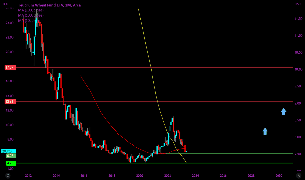Click the 2022 label on time axis

coord(168,176)
